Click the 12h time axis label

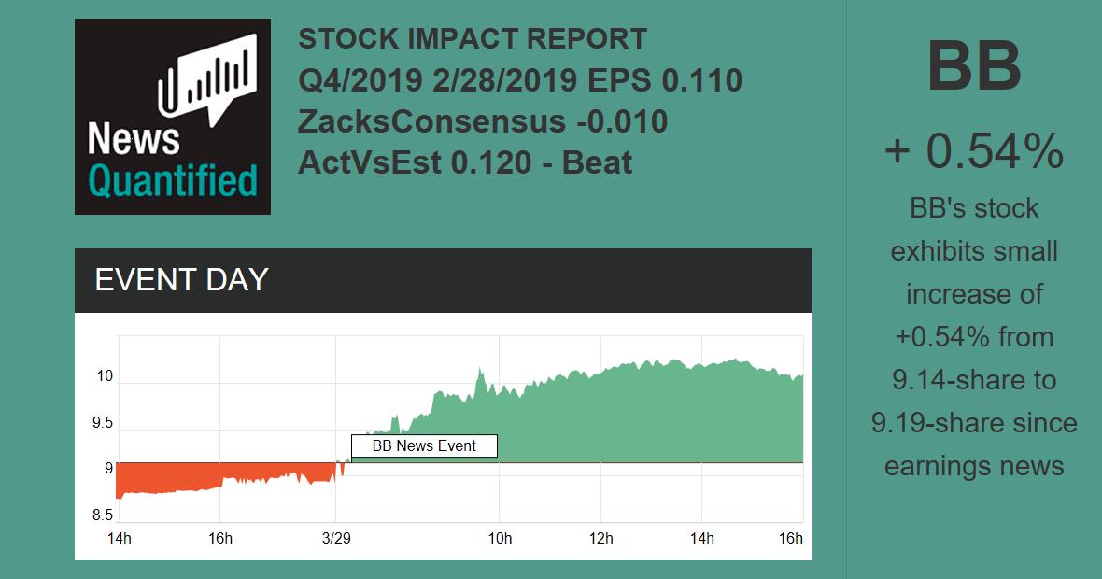click(x=601, y=538)
